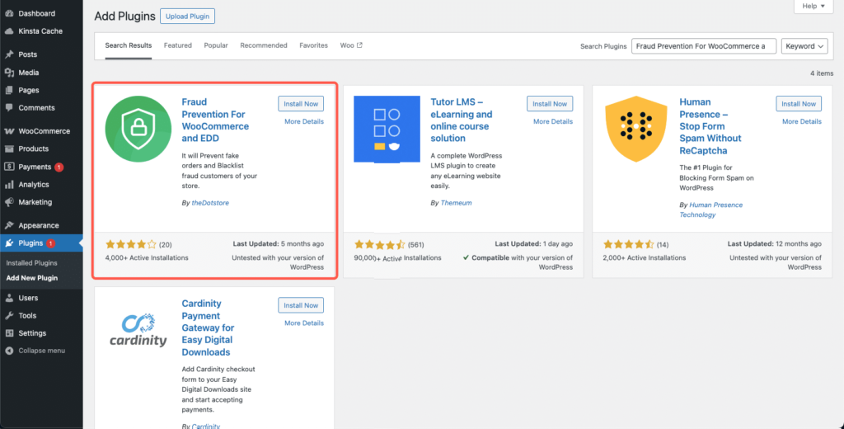Open Media library icon in sidebar
The height and width of the screenshot is (429, 844).
(x=9, y=73)
